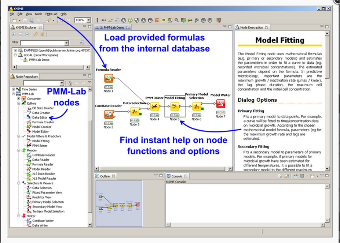The image size is (340, 243).
Task: Click the Expand all icon in KNIME Explorer
Action: pyautogui.click(x=14, y=34)
